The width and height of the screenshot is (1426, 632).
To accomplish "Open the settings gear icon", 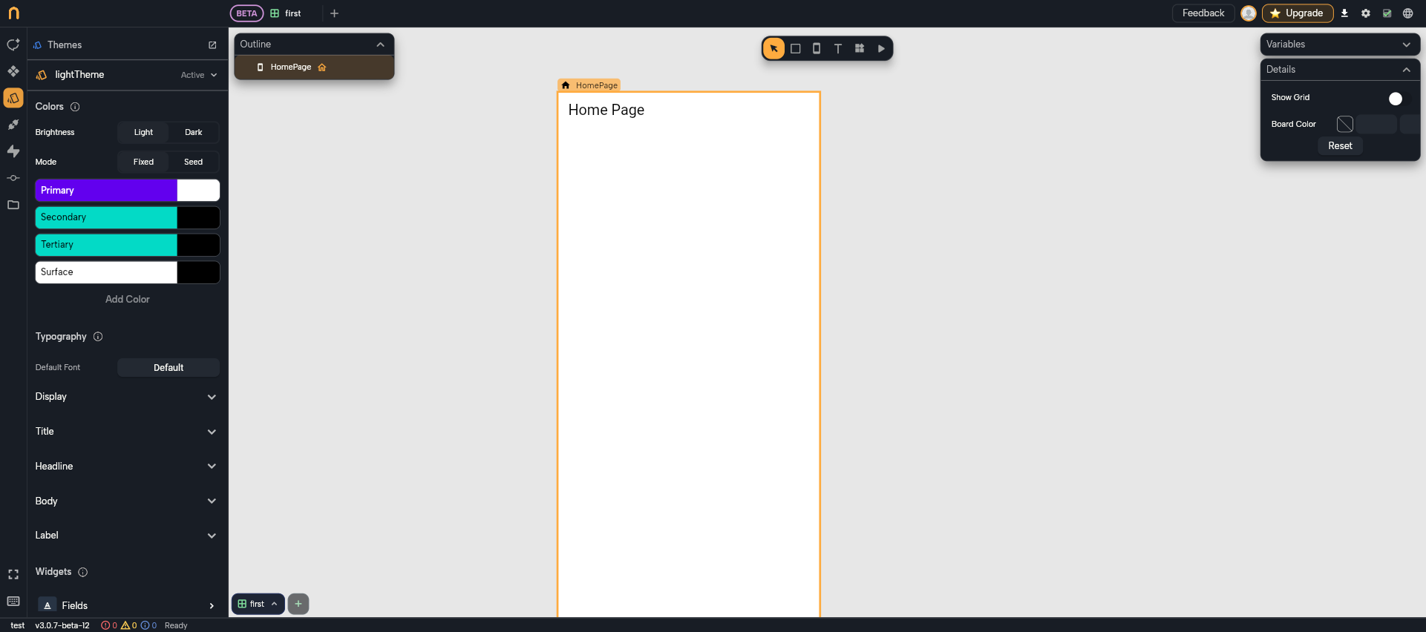I will click(1365, 13).
